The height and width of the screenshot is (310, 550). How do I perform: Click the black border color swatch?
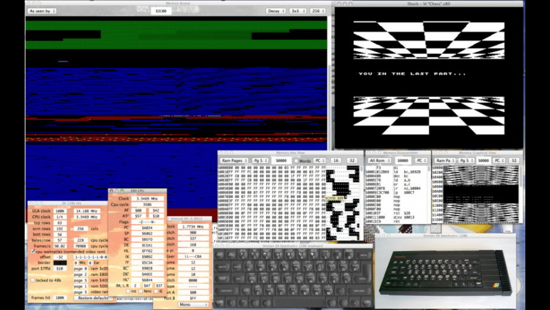tap(61, 263)
